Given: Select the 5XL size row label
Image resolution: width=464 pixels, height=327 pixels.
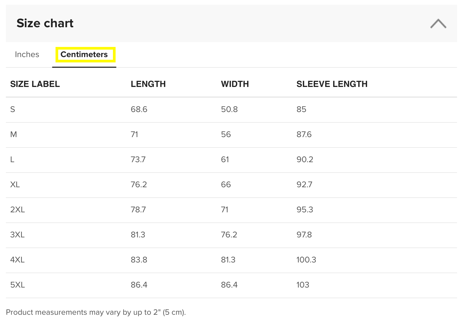Looking at the screenshot, I should point(18,285).
